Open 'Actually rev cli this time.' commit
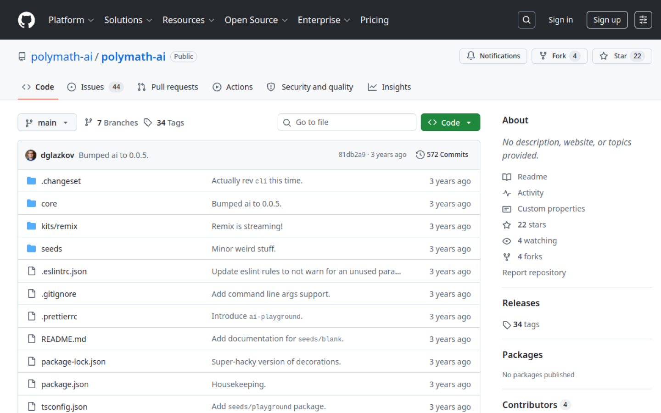This screenshot has height=413, width=661. (257, 181)
